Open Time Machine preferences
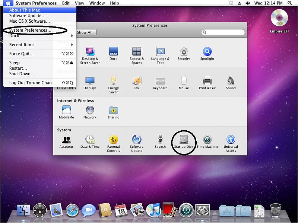Screen dimensions: 298x223 pyautogui.click(x=207, y=140)
